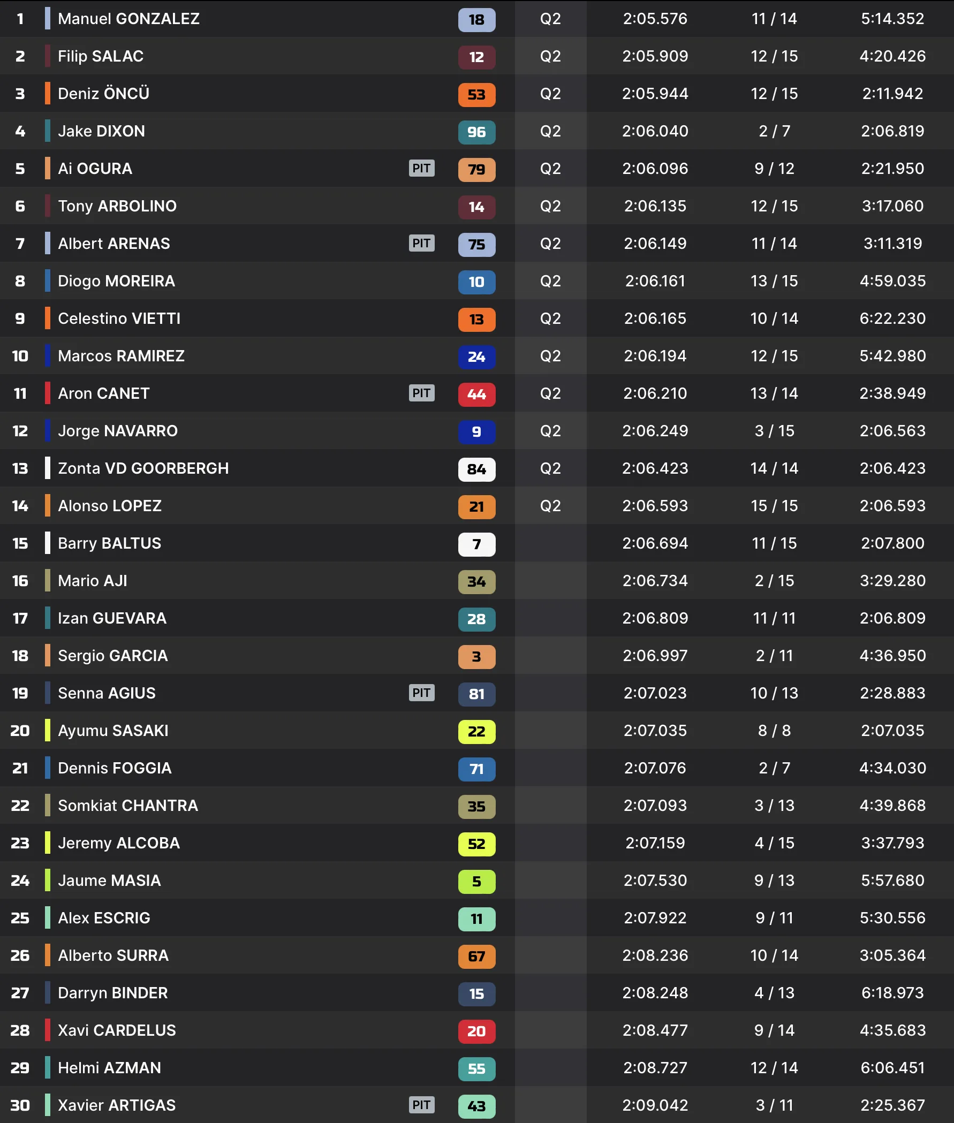Open Zonta VD GOORBERGH entry
Screen dimensions: 954x1123
[143, 468]
